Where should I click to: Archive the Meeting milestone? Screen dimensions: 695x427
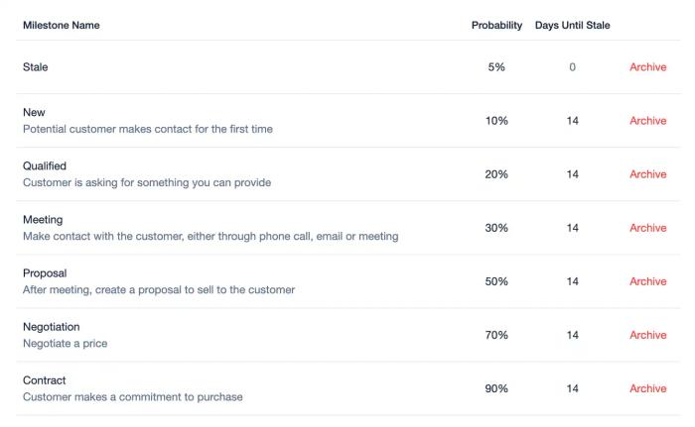[x=647, y=228]
